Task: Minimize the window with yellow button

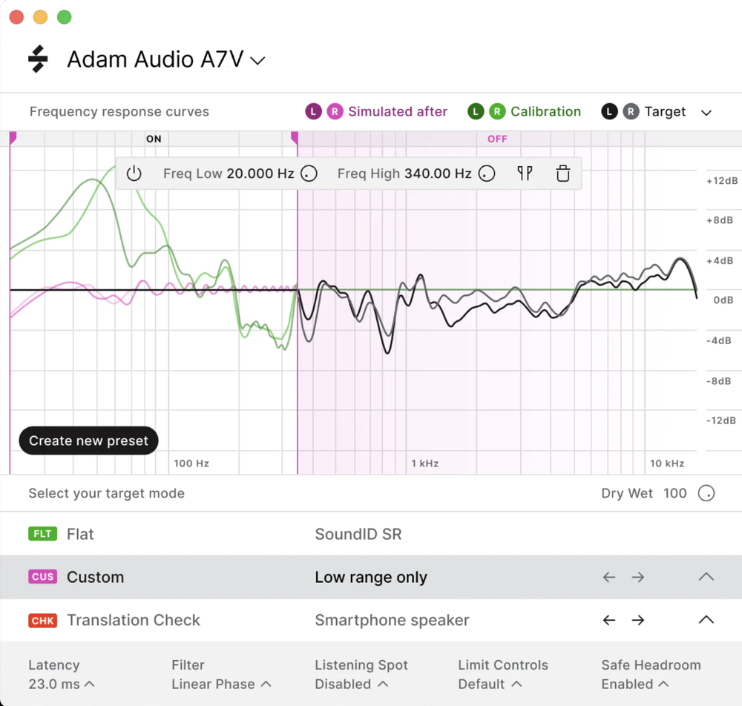Action: 40,17
